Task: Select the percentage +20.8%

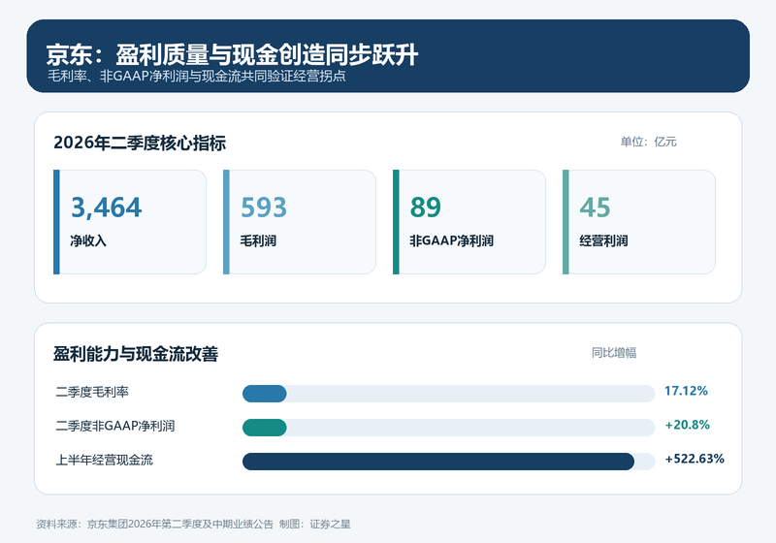Action: 688,425
